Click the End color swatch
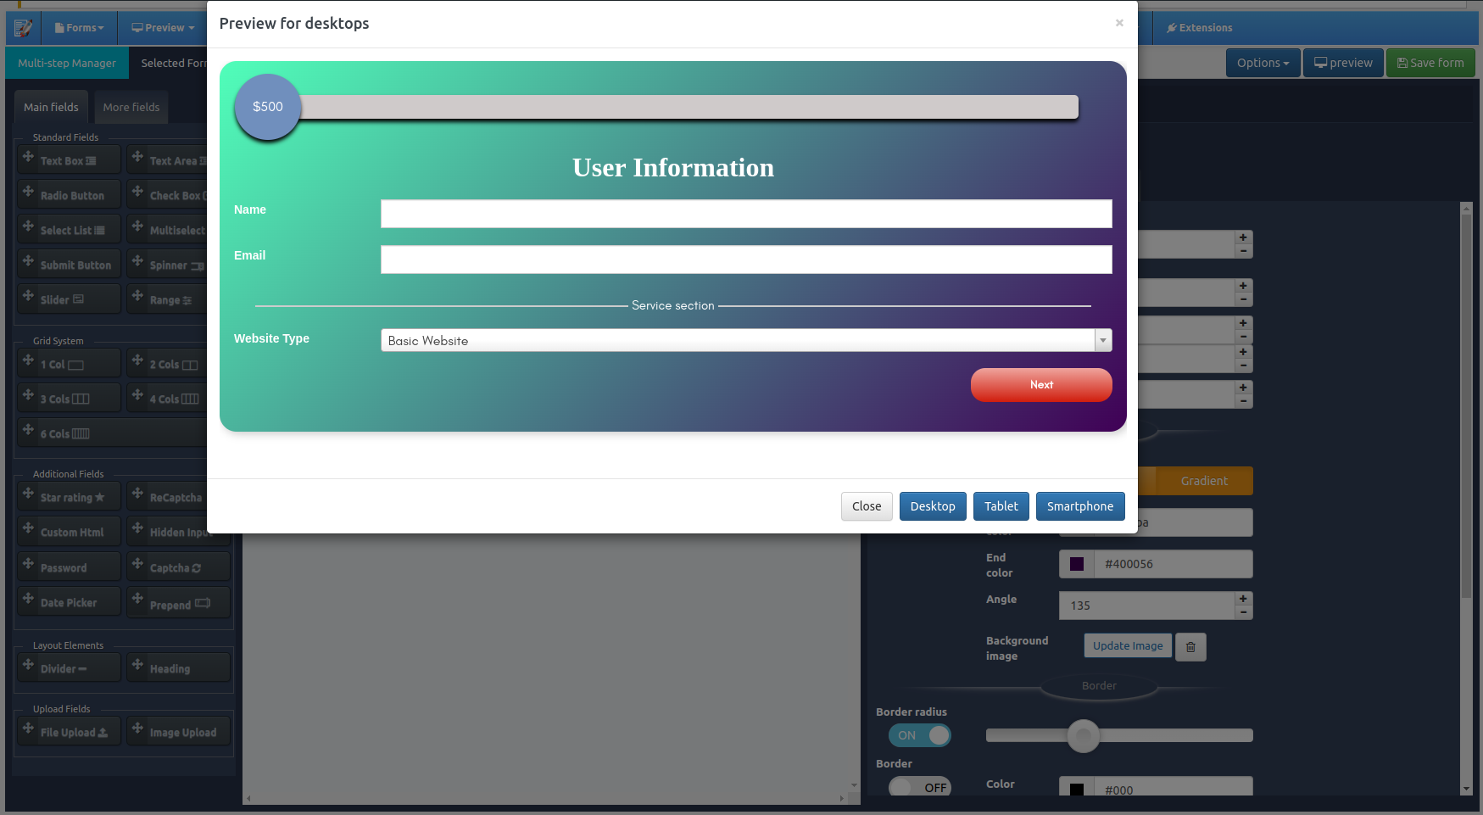 pos(1077,563)
